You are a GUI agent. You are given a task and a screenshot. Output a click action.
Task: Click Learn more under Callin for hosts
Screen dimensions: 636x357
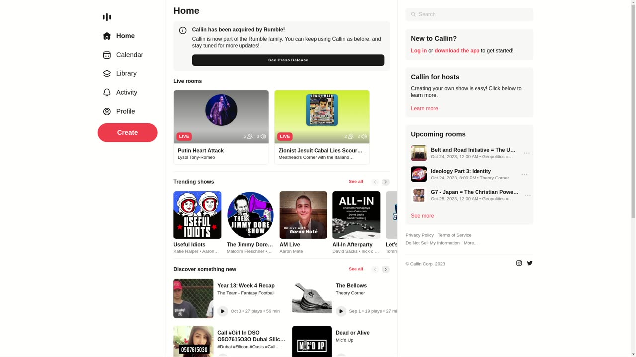424,108
